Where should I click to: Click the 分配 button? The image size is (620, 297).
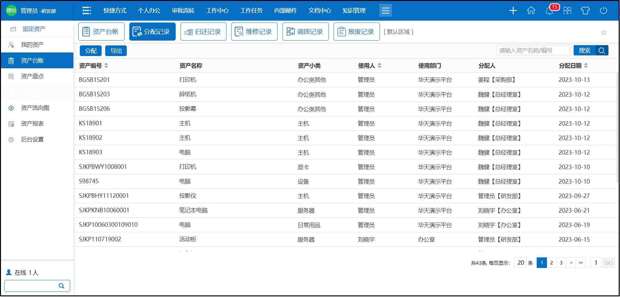click(x=91, y=51)
